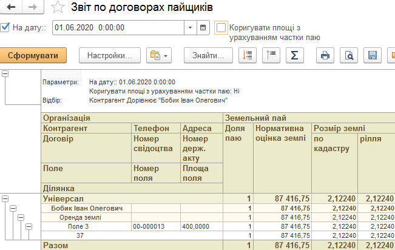Click the date input field 01.06.2020
395x250 pixels.
(118, 27)
